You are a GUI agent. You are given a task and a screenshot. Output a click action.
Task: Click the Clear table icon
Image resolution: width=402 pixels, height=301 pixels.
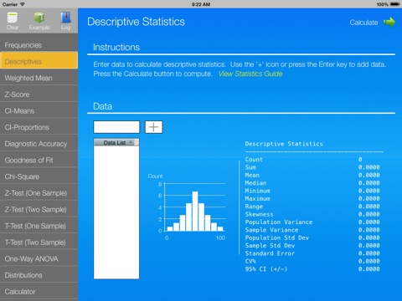pos(13,18)
